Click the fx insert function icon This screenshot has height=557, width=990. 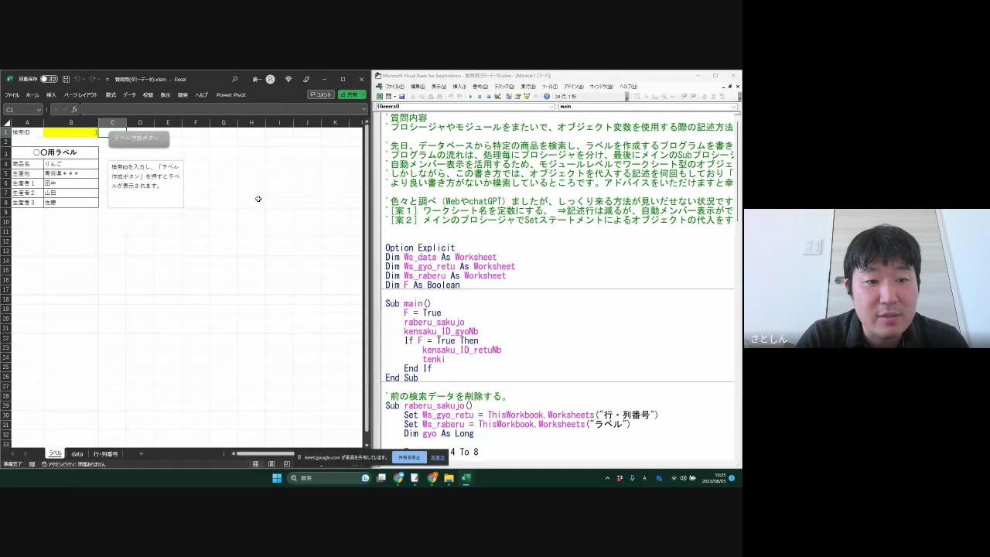coord(74,110)
